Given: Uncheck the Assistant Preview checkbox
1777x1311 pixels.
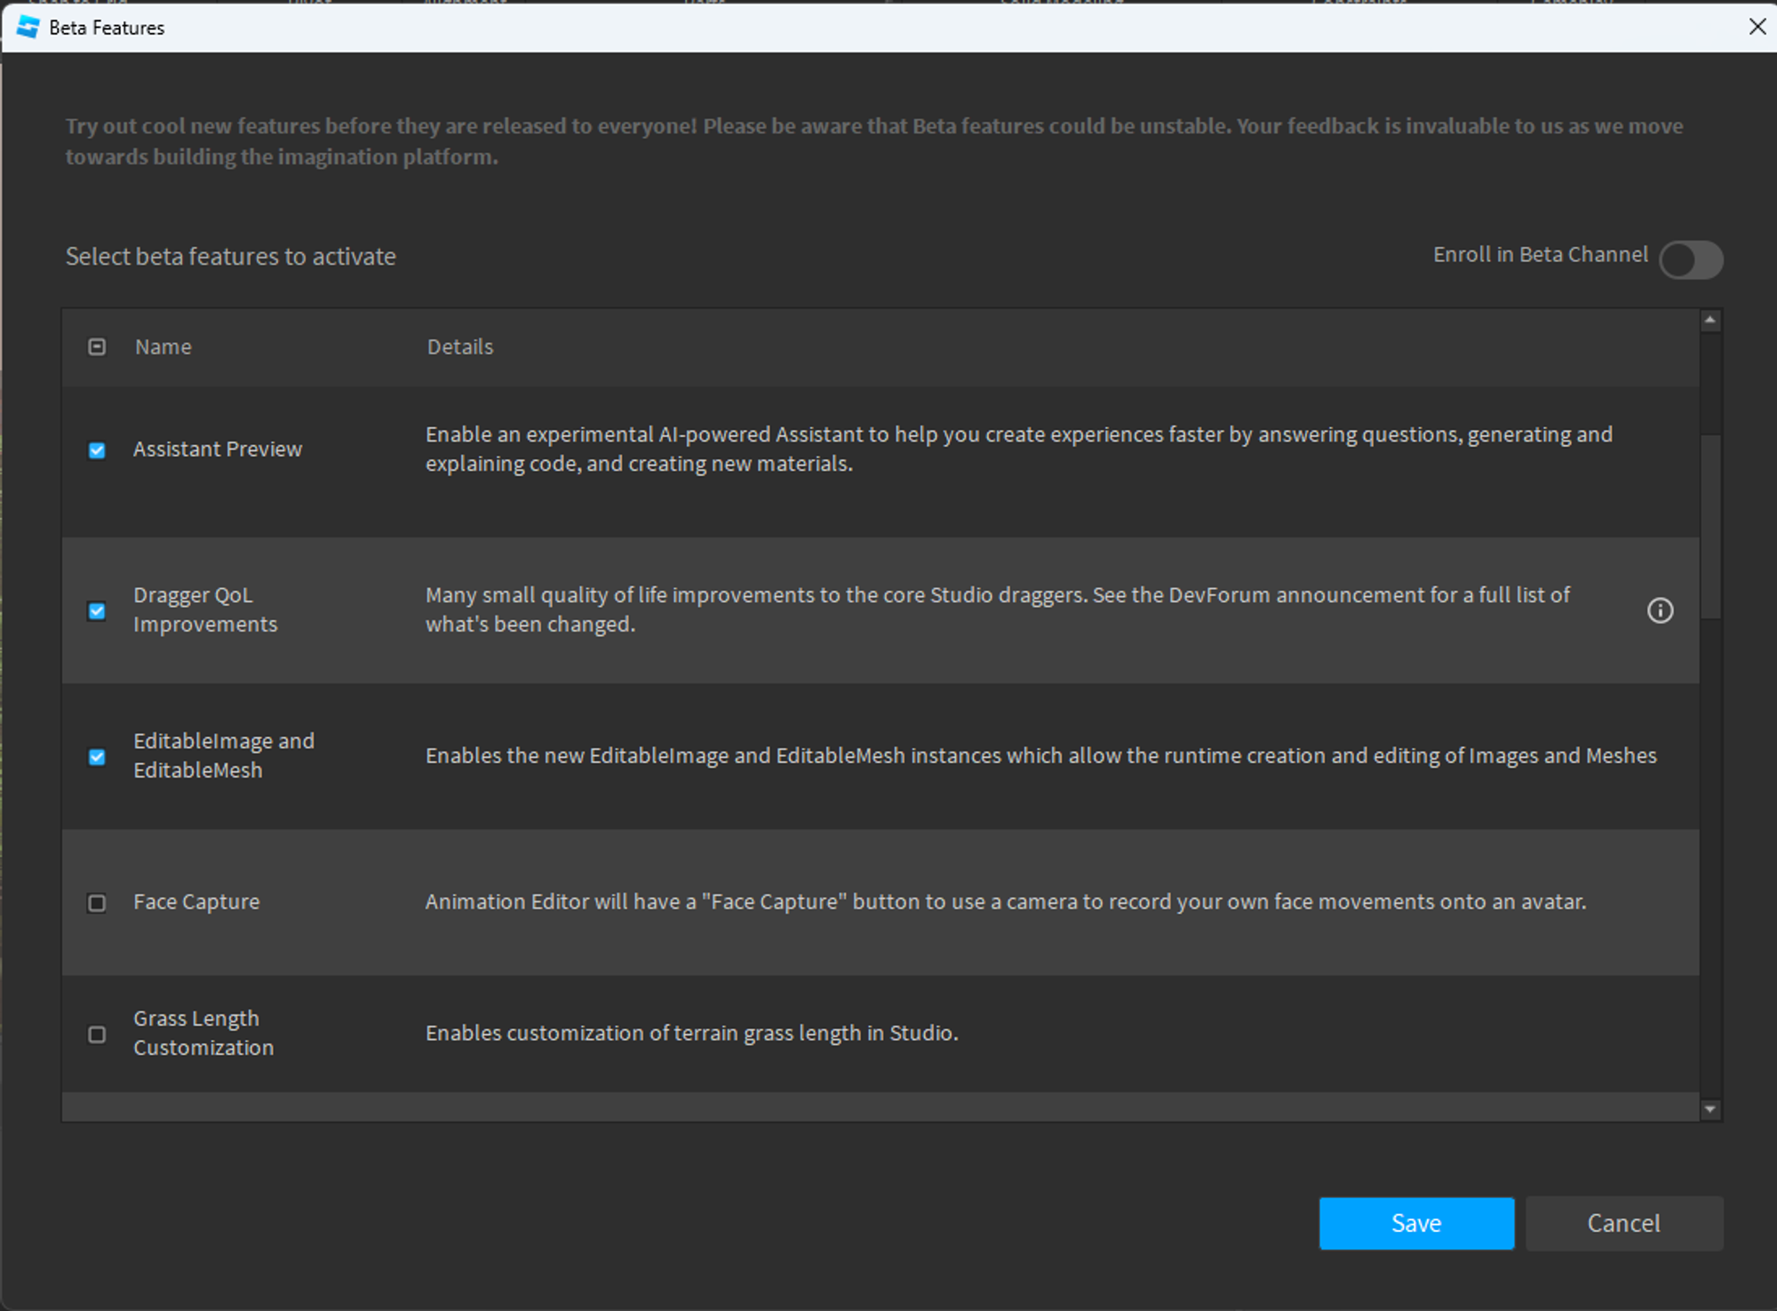Looking at the screenshot, I should coord(97,450).
